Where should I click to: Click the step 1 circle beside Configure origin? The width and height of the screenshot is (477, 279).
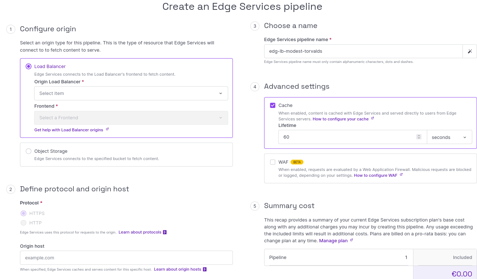point(11,29)
